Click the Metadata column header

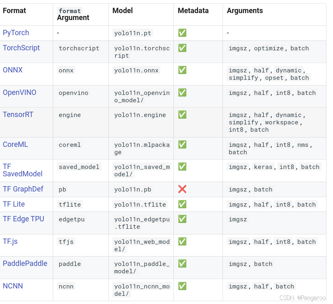193,11
